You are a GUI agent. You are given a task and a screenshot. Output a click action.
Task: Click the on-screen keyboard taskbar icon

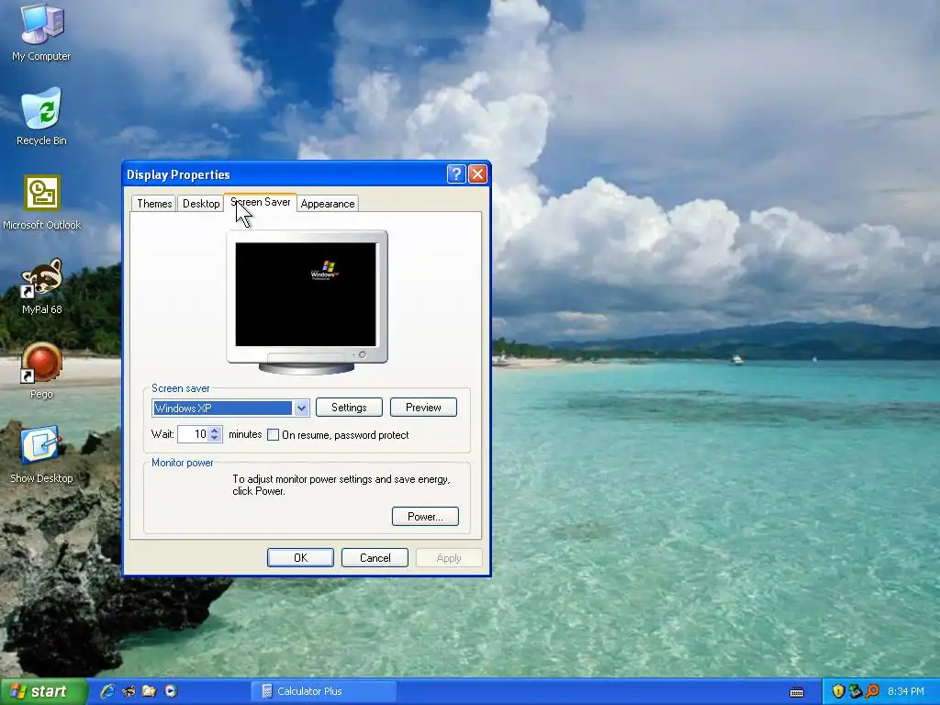[x=797, y=692]
